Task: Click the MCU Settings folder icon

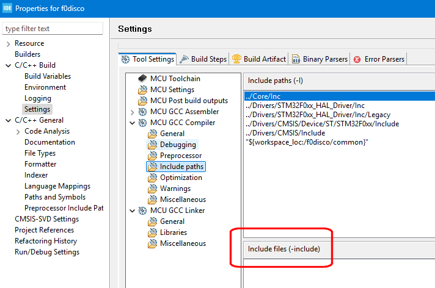Action: tap(142, 90)
